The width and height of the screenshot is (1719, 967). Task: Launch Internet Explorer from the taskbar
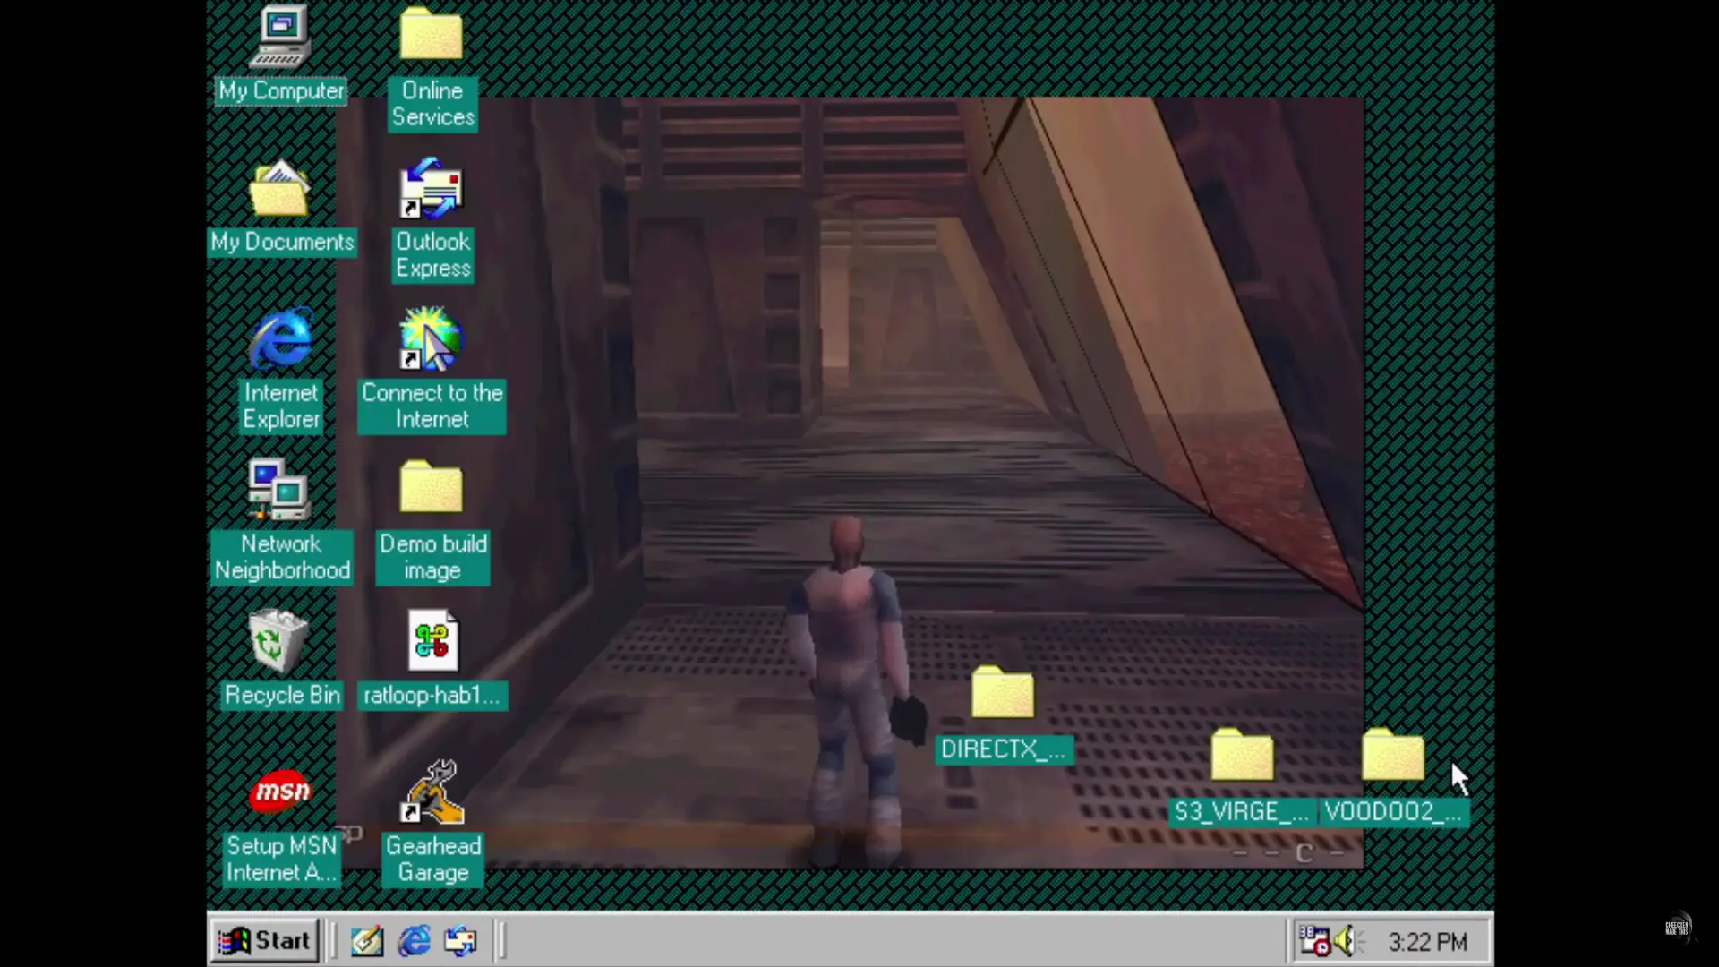point(414,940)
